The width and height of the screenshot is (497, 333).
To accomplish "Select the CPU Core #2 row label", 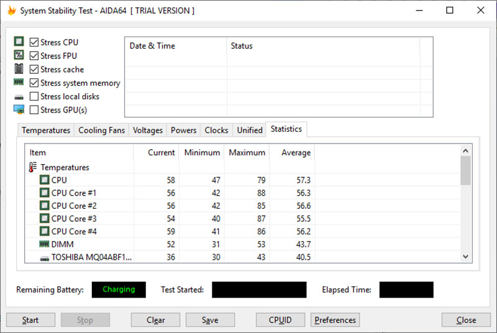I will [73, 206].
